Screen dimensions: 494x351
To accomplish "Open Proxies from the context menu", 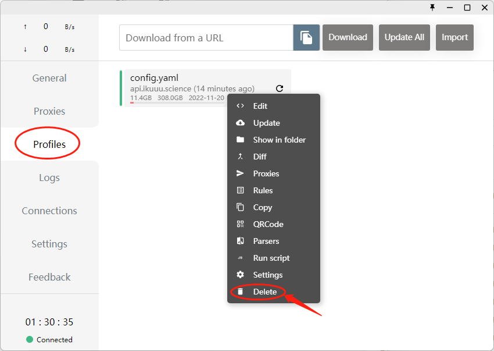I will [x=266, y=173].
